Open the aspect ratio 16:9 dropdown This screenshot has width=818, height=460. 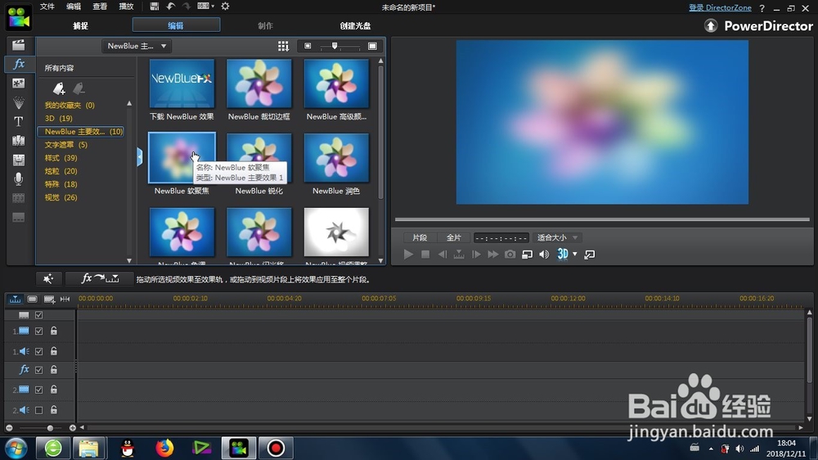[x=205, y=7]
